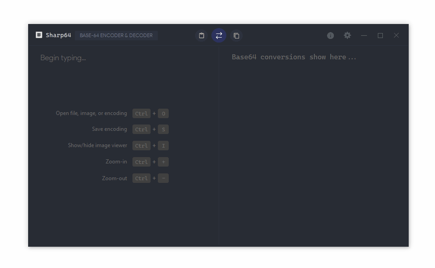Viewport: 435px width, 268px height.
Task: Open the info/about icon
Action: (x=330, y=35)
